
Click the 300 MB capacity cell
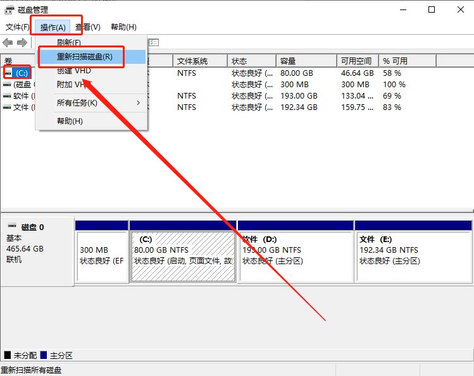click(294, 85)
